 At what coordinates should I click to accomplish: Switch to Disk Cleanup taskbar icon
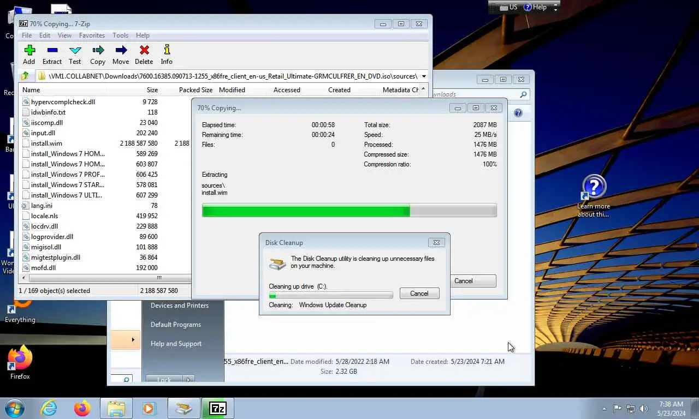pyautogui.click(x=184, y=408)
